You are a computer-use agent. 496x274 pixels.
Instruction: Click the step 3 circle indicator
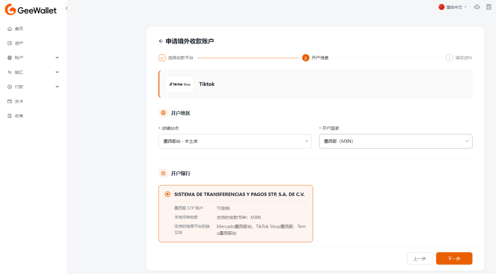449,58
